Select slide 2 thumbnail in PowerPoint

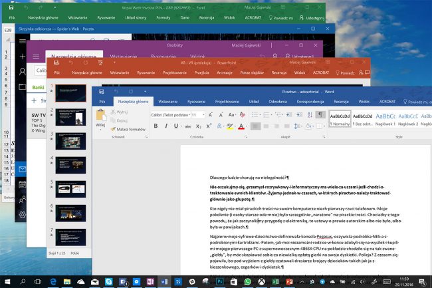tap(70, 117)
